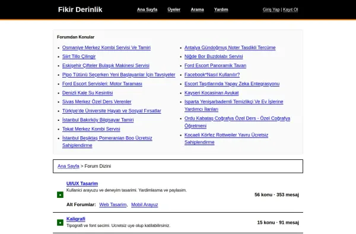Image resolution: width=356 pixels, height=234 pixels.
Task: Open Kayseri Kocasinan Avukat topic
Action: pos(212,93)
